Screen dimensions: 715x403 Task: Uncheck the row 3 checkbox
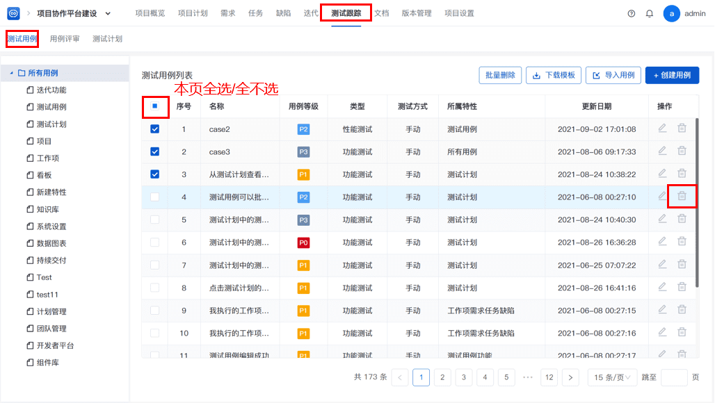tap(155, 174)
